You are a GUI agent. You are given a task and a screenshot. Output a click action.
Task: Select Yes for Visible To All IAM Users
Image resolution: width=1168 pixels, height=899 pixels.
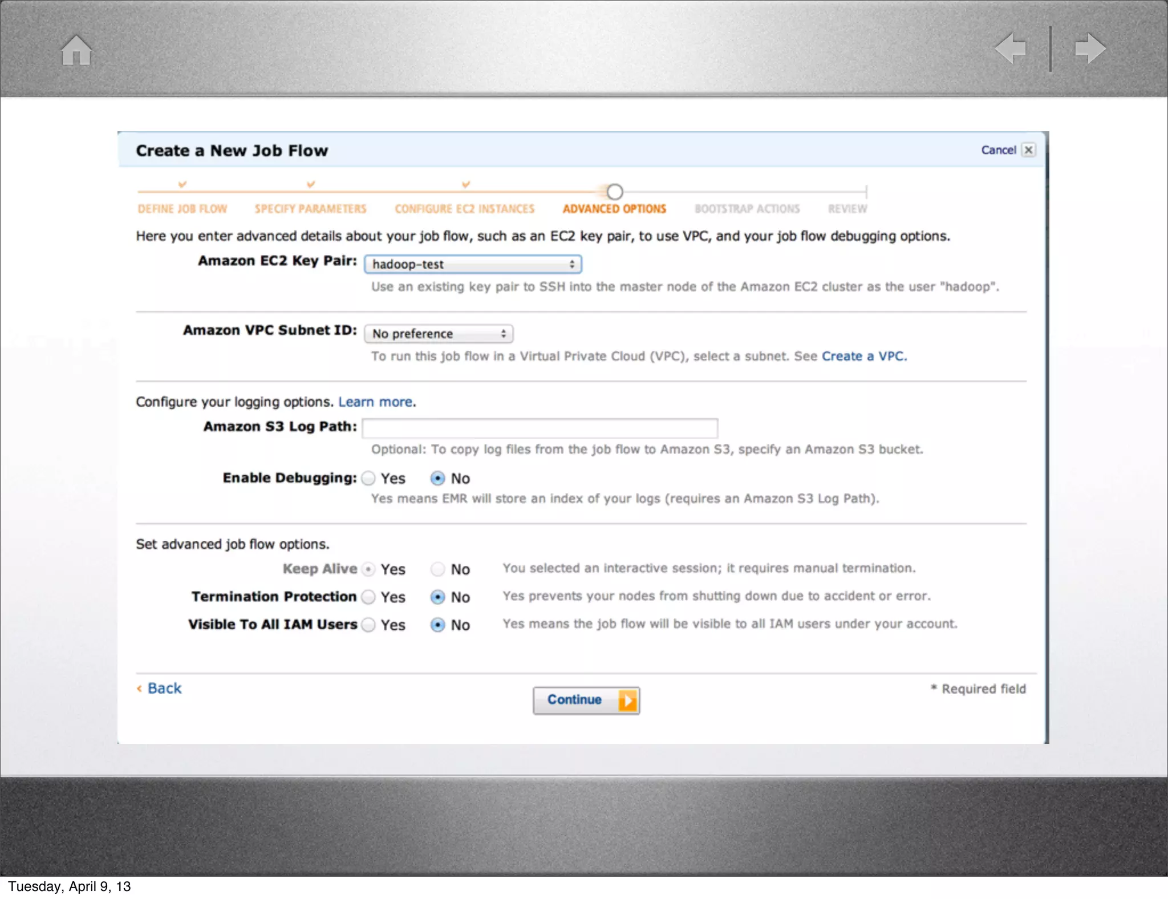tap(369, 625)
